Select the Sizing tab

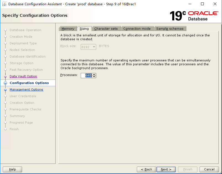(x=84, y=29)
